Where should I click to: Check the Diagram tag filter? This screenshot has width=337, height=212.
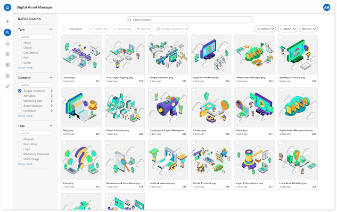(20, 139)
